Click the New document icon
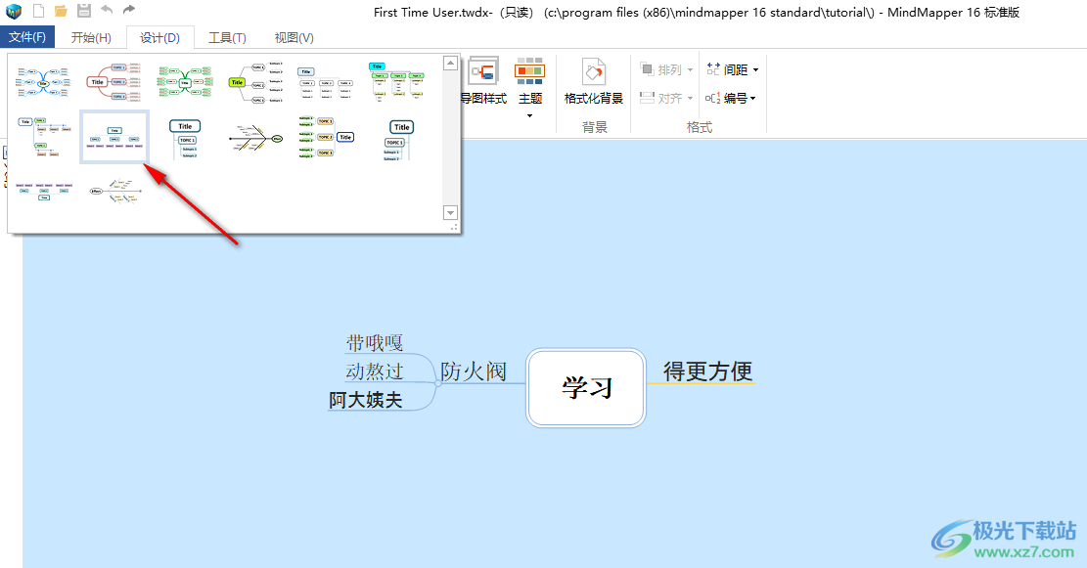Screen dimensions: 1087x568 click(x=39, y=11)
